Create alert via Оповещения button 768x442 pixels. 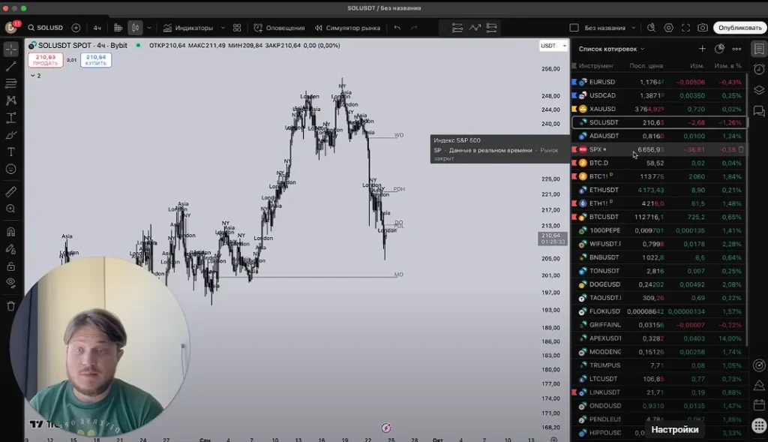(279, 28)
